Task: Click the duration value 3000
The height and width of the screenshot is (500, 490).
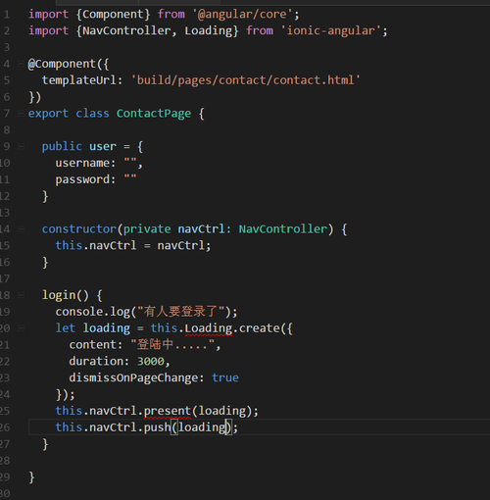Action: tap(151, 362)
